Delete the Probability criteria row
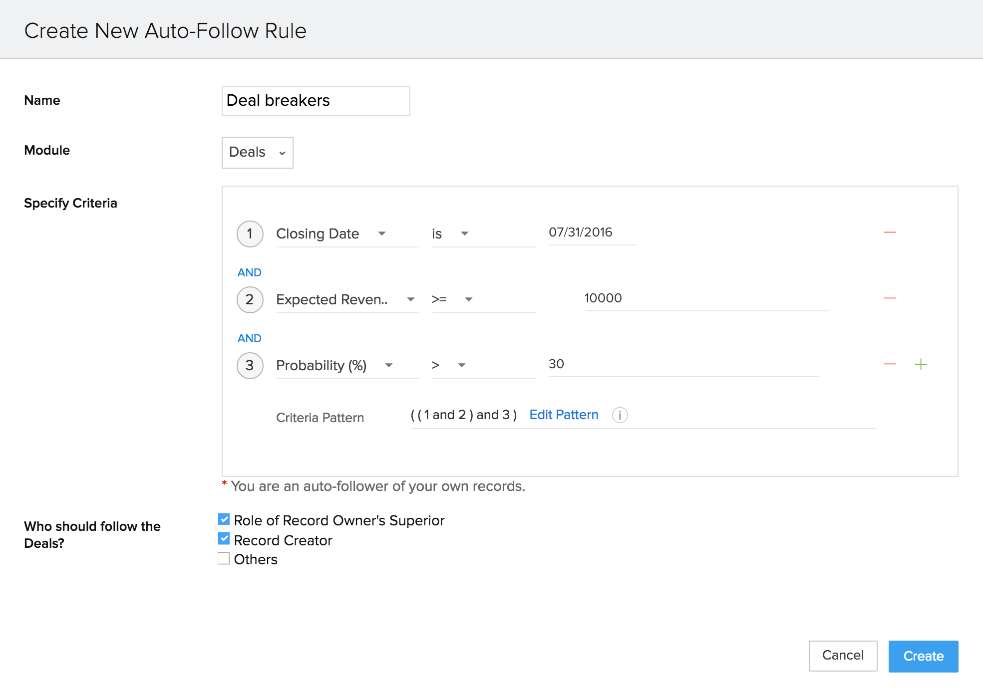 pyautogui.click(x=890, y=365)
